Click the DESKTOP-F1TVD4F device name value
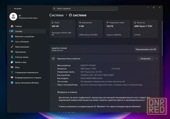The height and width of the screenshot is (119, 170). [88, 65]
